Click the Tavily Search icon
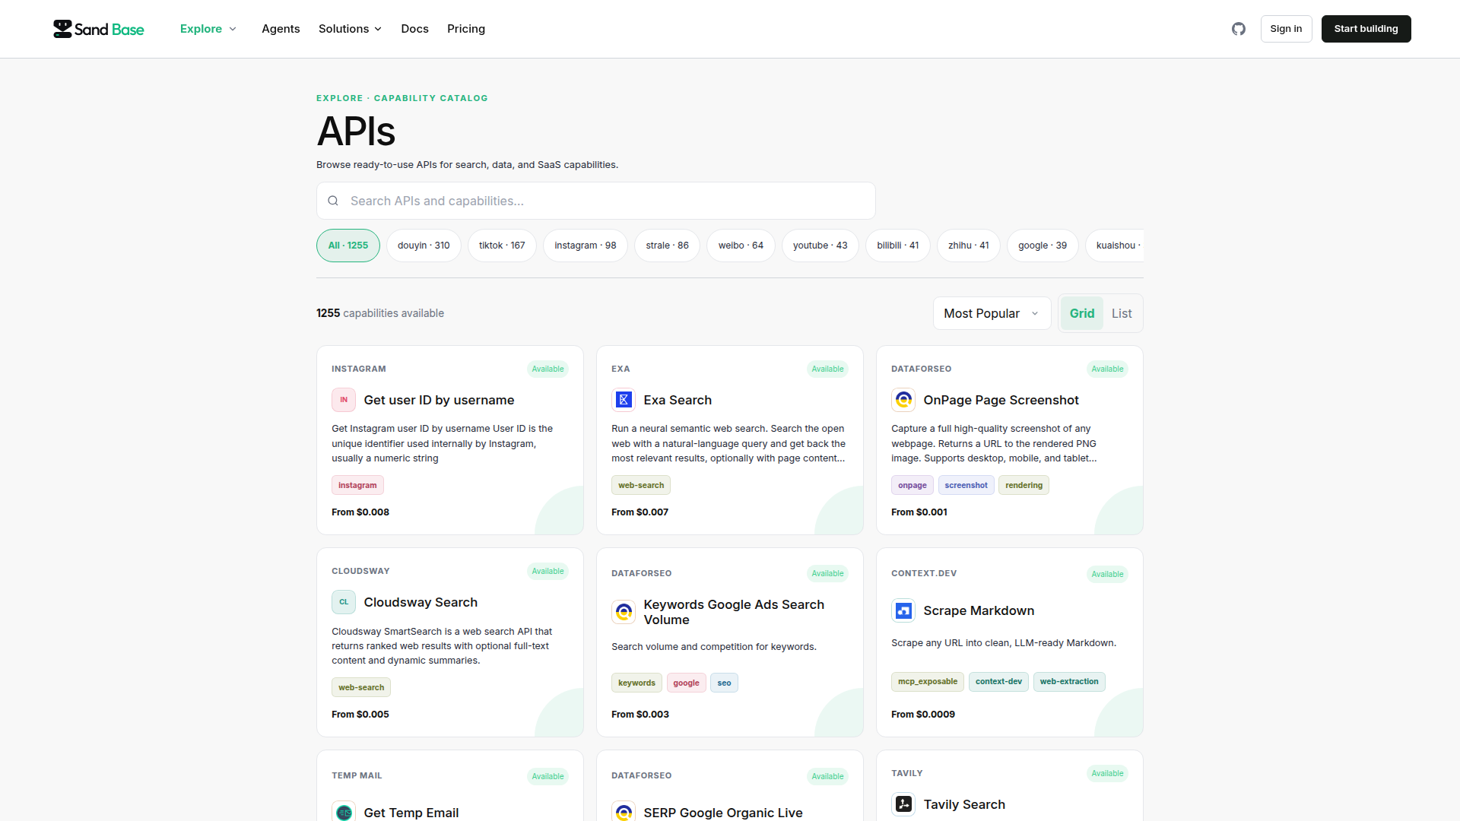The height and width of the screenshot is (821, 1460). pos(903,804)
